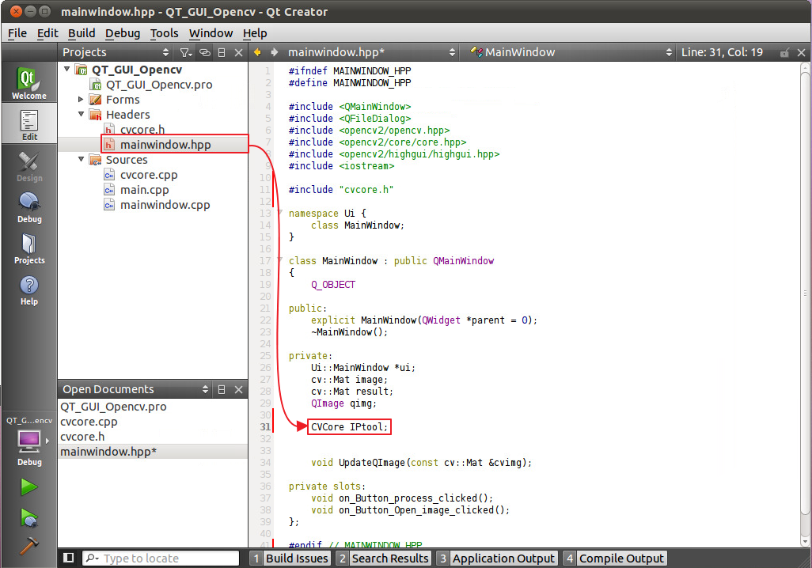Viewport: 812px width, 568px height.
Task: Filter the Projects tree
Action: (x=184, y=52)
